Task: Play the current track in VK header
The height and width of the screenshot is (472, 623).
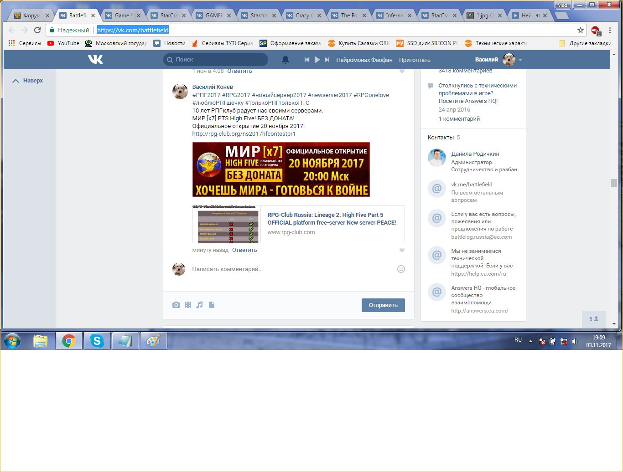Action: pyautogui.click(x=317, y=60)
